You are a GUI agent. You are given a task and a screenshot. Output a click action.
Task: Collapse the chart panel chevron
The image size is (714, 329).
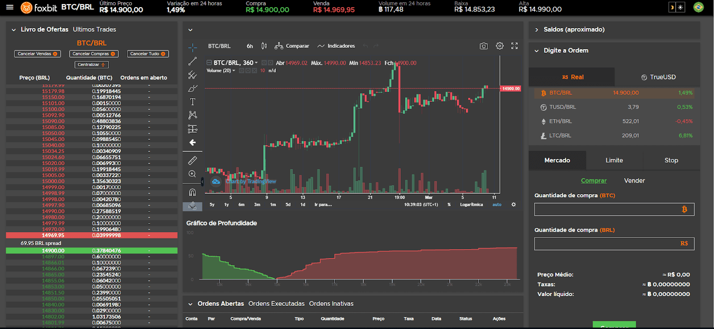(x=191, y=30)
